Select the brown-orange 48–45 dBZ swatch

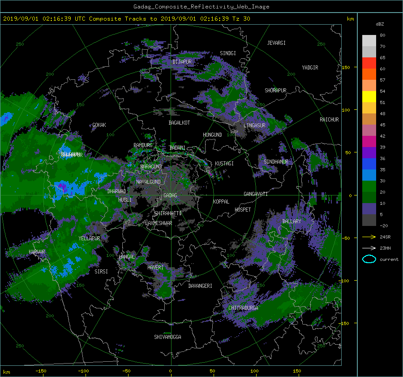click(369, 119)
